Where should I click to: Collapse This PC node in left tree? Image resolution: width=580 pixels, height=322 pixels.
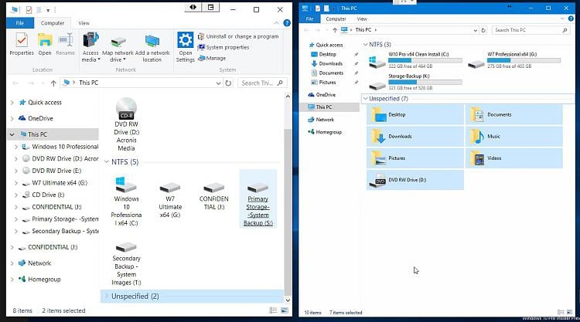(x=12, y=134)
